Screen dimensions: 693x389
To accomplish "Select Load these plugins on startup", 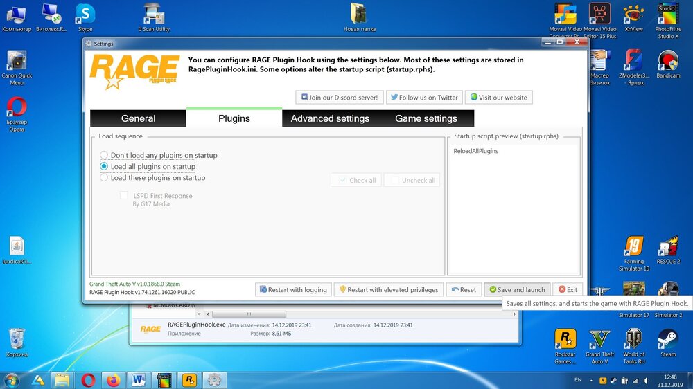I will [153, 177].
